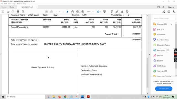This screenshot has width=177, height=99.
Task: Go to the next page arrow
Action: [51, 12]
